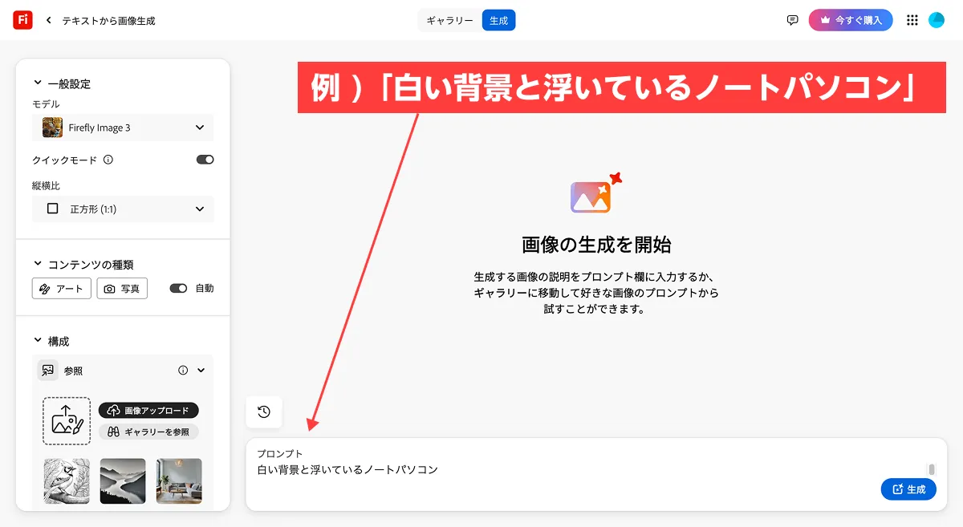Open the prompt history clock icon

(264, 412)
